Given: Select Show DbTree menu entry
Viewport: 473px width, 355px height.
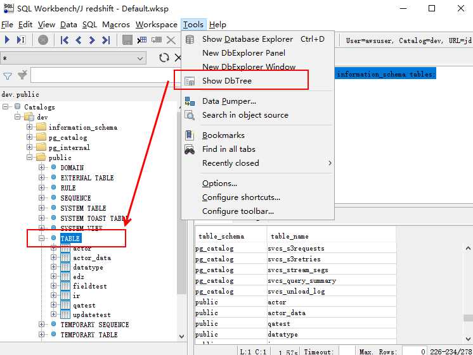Looking at the screenshot, I should click(257, 81).
